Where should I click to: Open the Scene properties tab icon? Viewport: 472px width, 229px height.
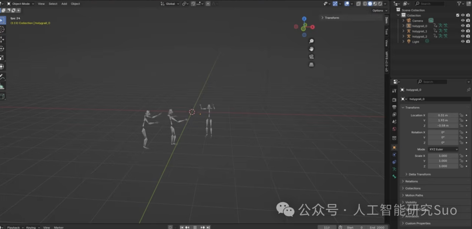coord(394,122)
